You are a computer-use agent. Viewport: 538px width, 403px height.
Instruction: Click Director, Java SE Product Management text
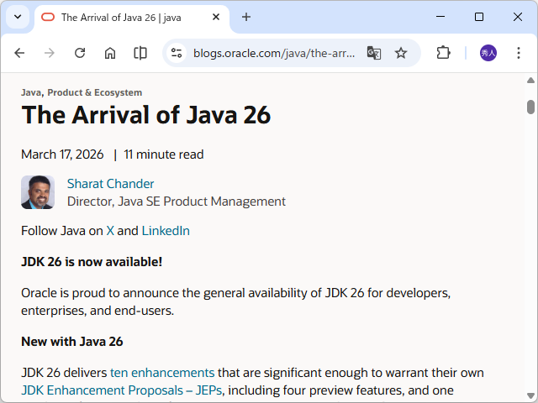(177, 201)
